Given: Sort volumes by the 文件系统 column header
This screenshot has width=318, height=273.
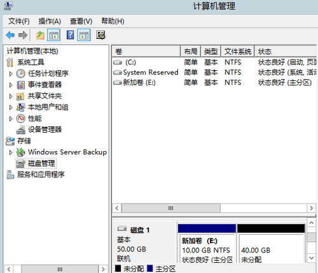Looking at the screenshot, I should pyautogui.click(x=238, y=52).
